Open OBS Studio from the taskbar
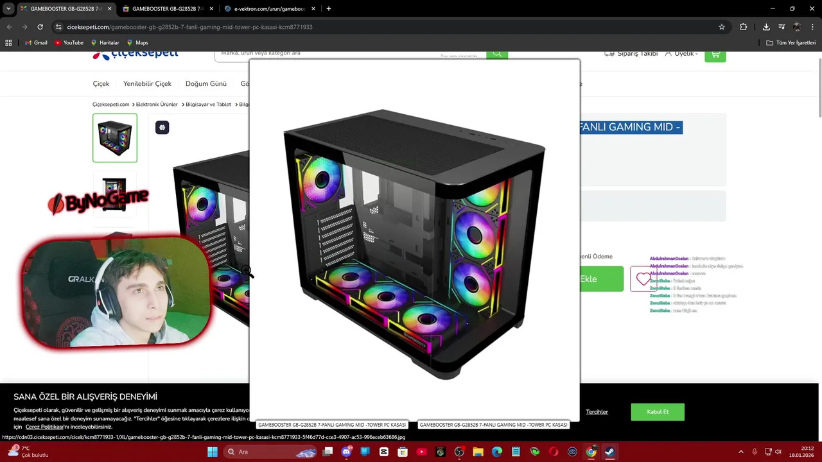 [459, 452]
